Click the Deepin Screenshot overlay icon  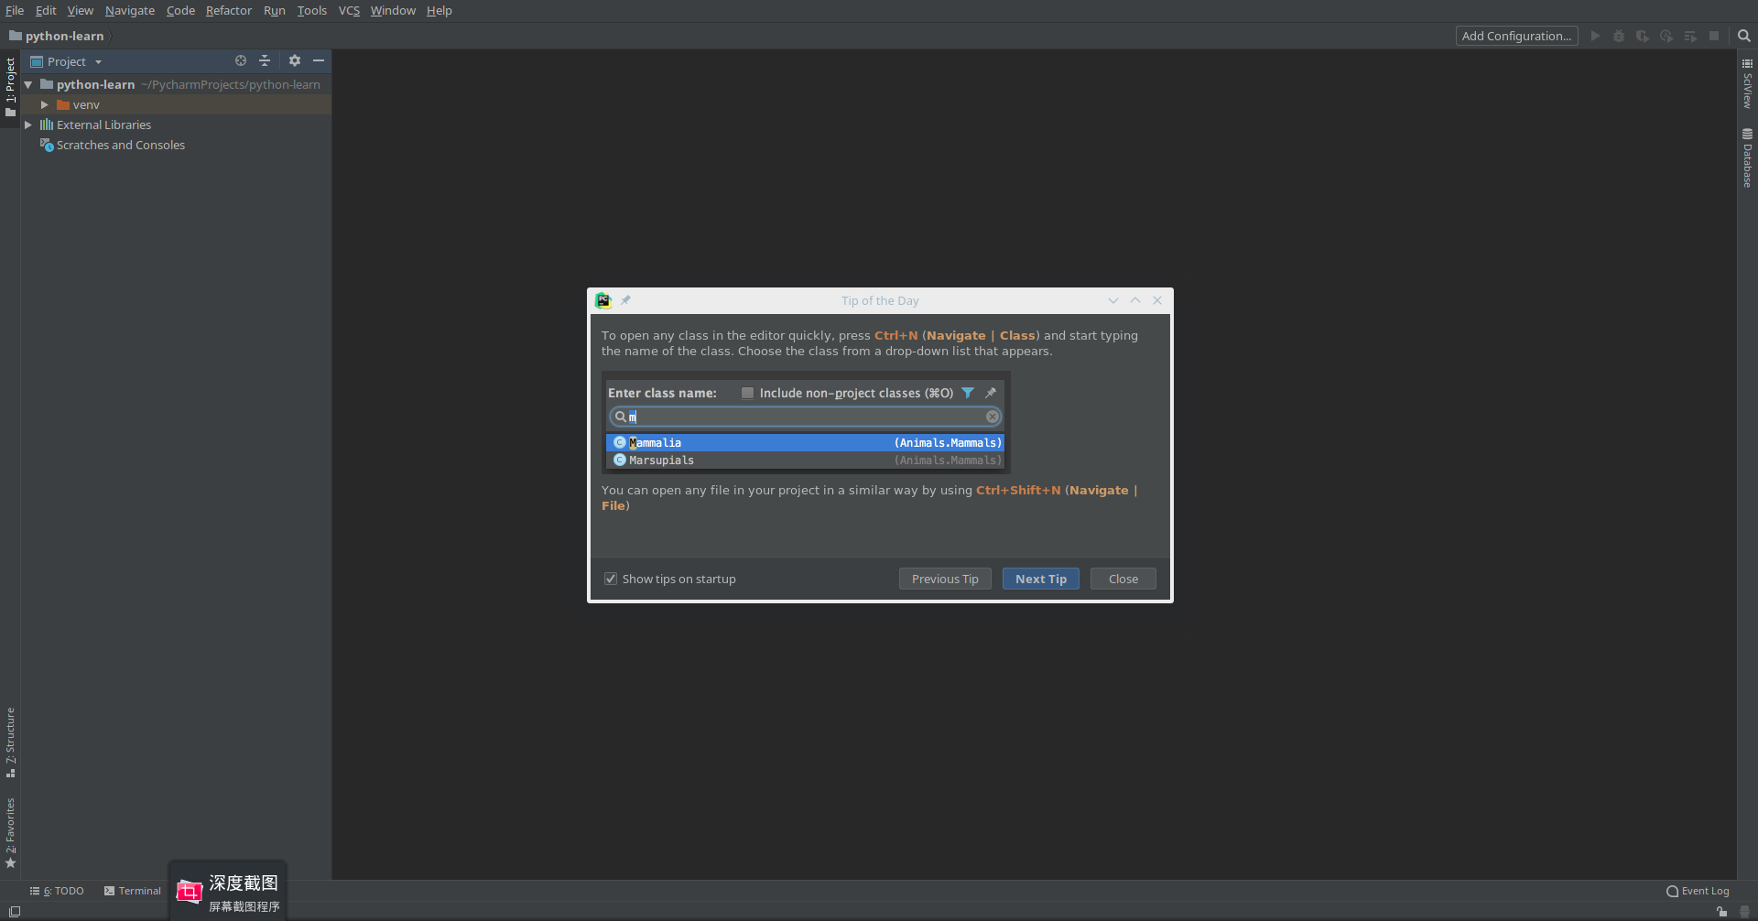pyautogui.click(x=190, y=891)
